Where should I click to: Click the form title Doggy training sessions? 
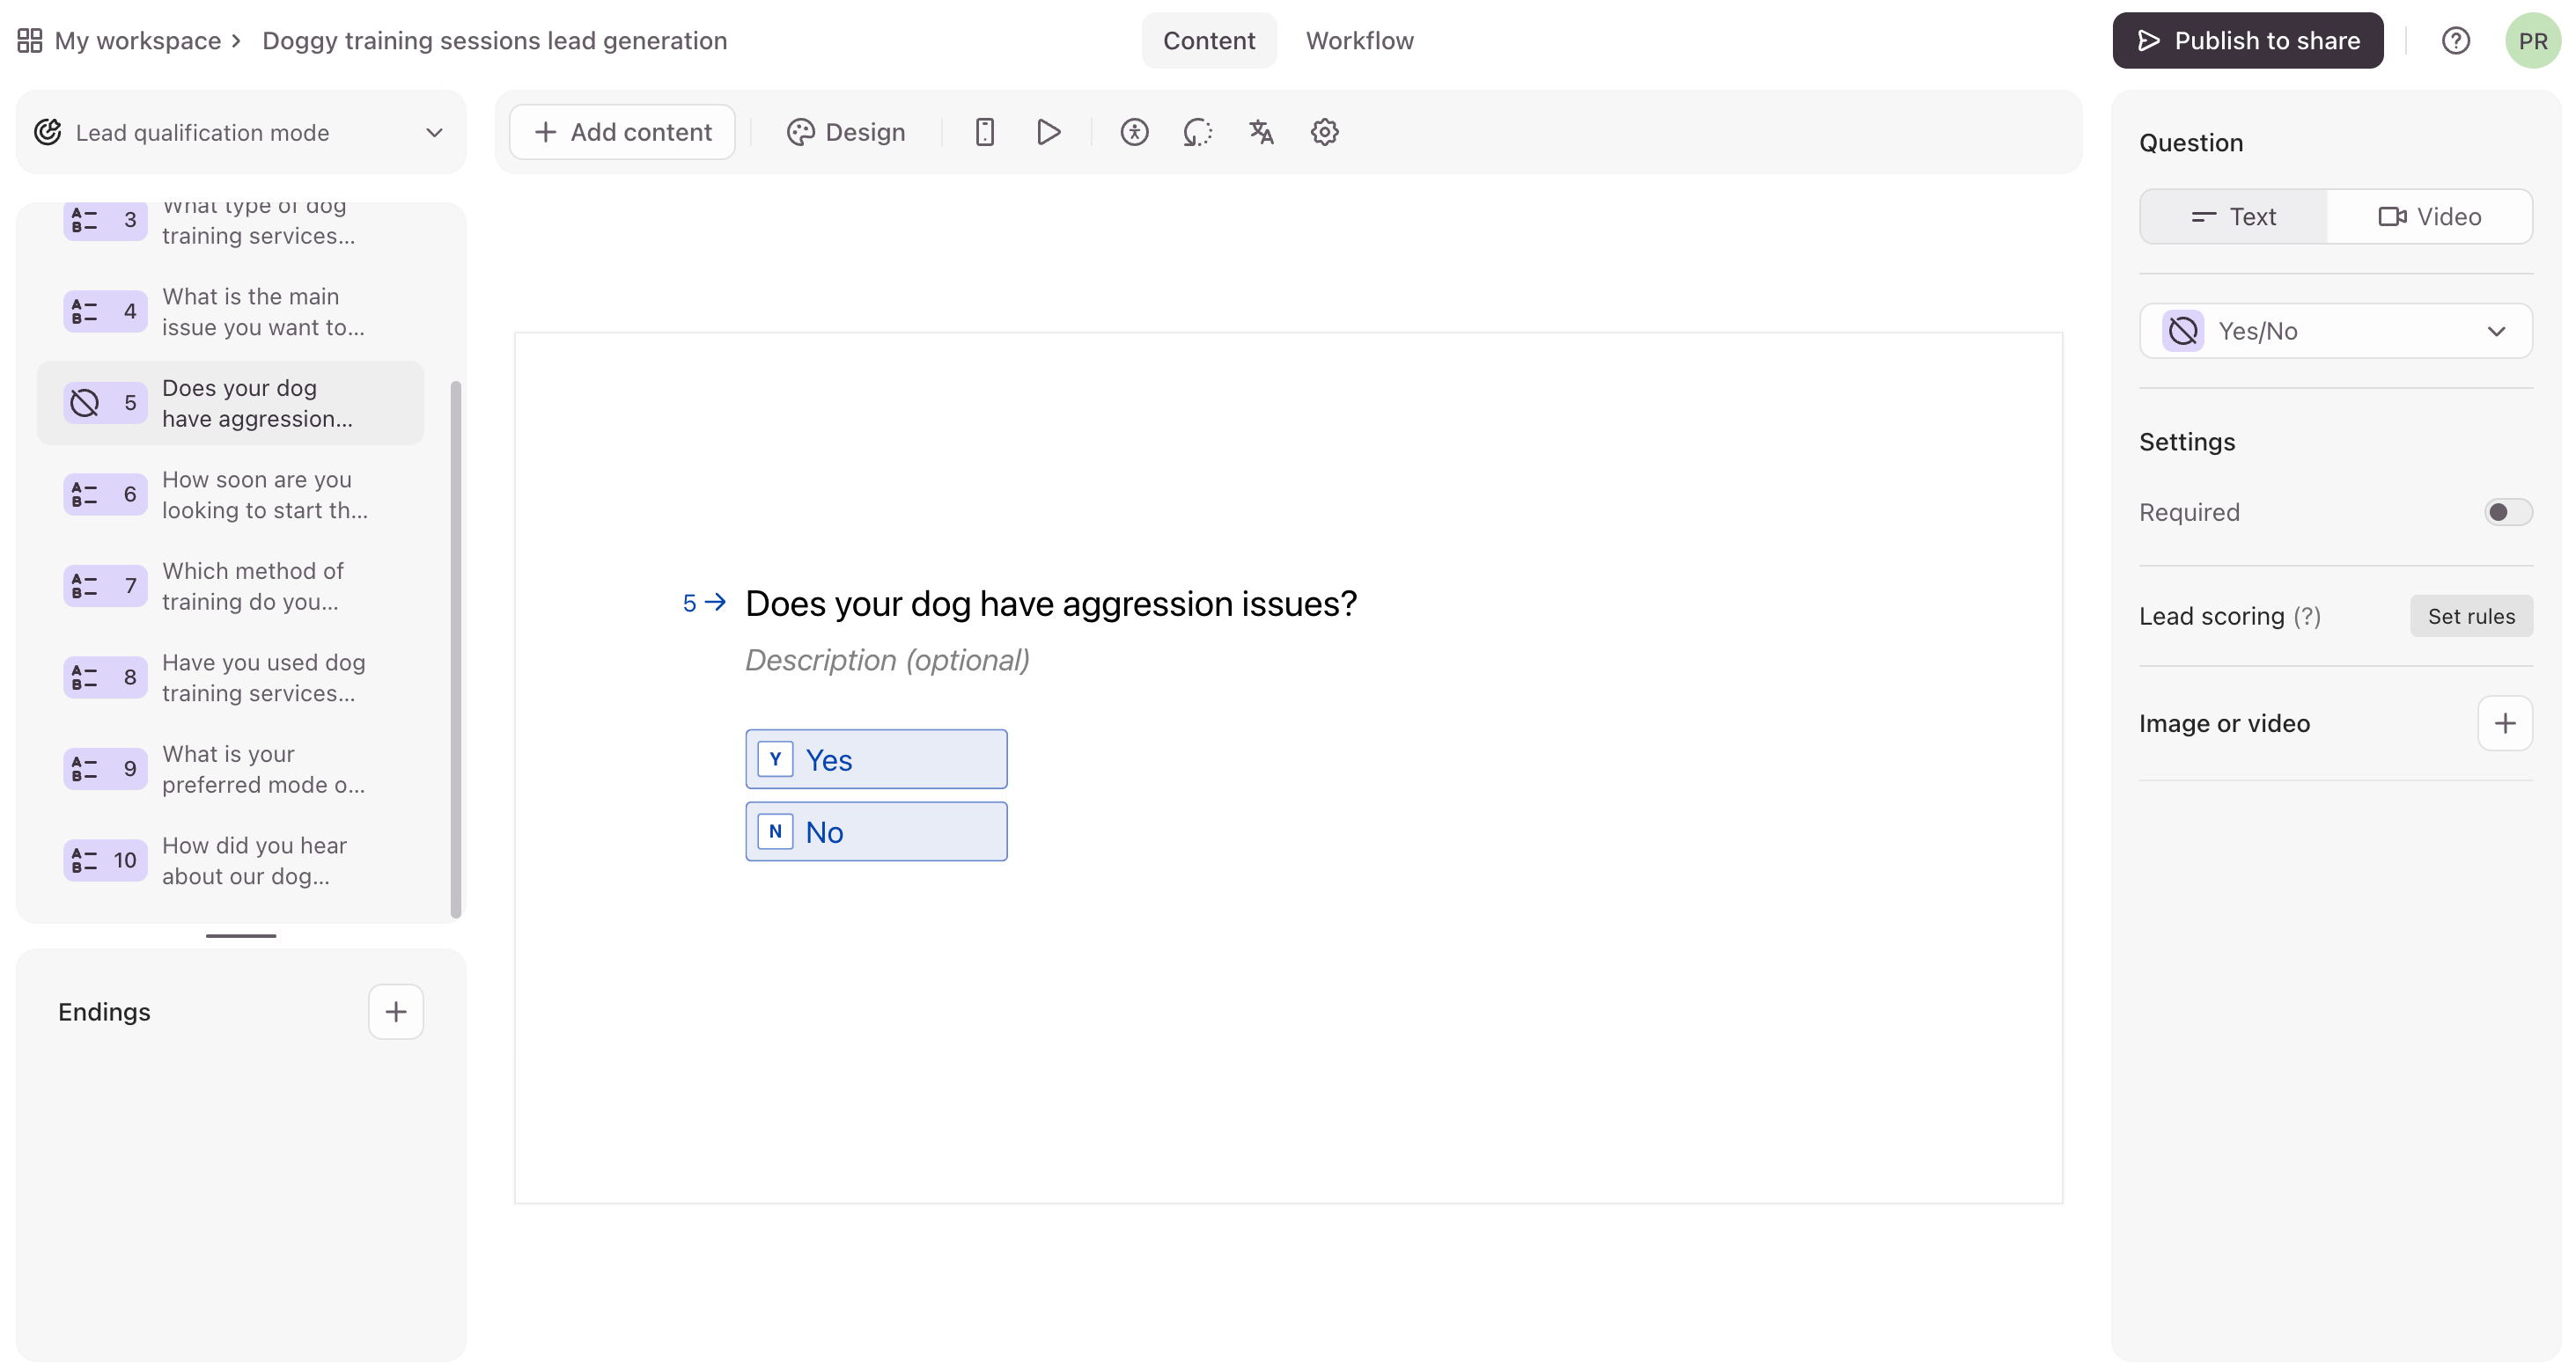(494, 41)
